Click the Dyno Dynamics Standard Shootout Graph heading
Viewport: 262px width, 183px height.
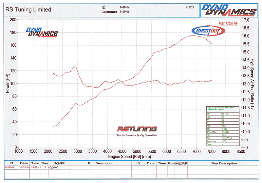click(221, 109)
